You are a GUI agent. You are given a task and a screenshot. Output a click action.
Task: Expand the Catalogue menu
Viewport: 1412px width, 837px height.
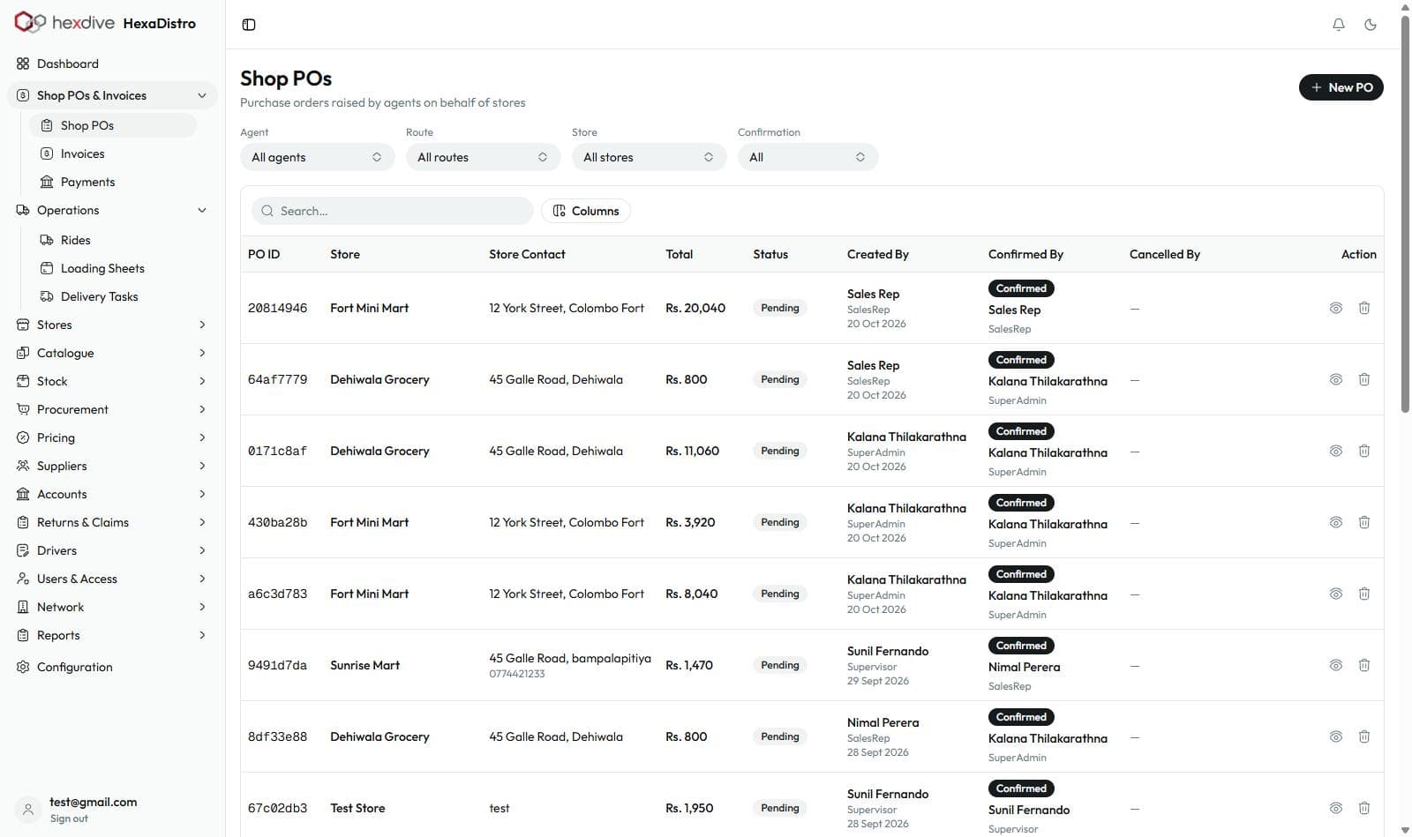[113, 353]
